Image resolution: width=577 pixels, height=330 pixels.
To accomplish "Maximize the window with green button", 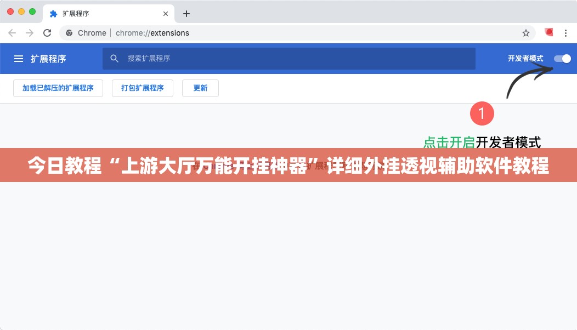I will coord(32,12).
